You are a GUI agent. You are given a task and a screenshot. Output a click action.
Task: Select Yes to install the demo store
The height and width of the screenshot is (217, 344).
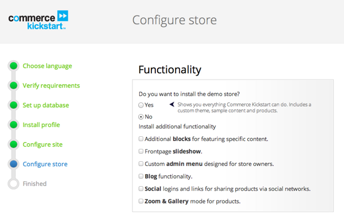141,105
